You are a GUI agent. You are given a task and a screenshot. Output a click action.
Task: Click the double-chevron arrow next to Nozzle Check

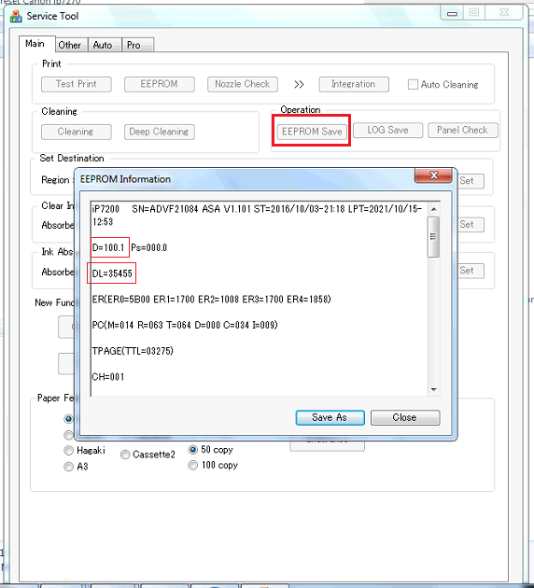pyautogui.click(x=299, y=84)
